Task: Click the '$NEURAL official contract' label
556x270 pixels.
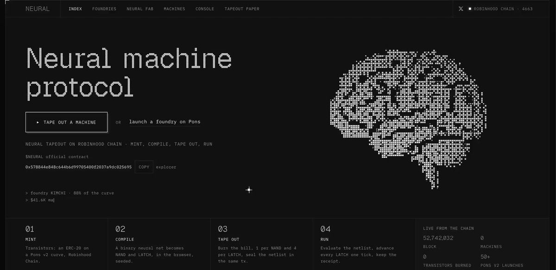Action: [x=57, y=157]
